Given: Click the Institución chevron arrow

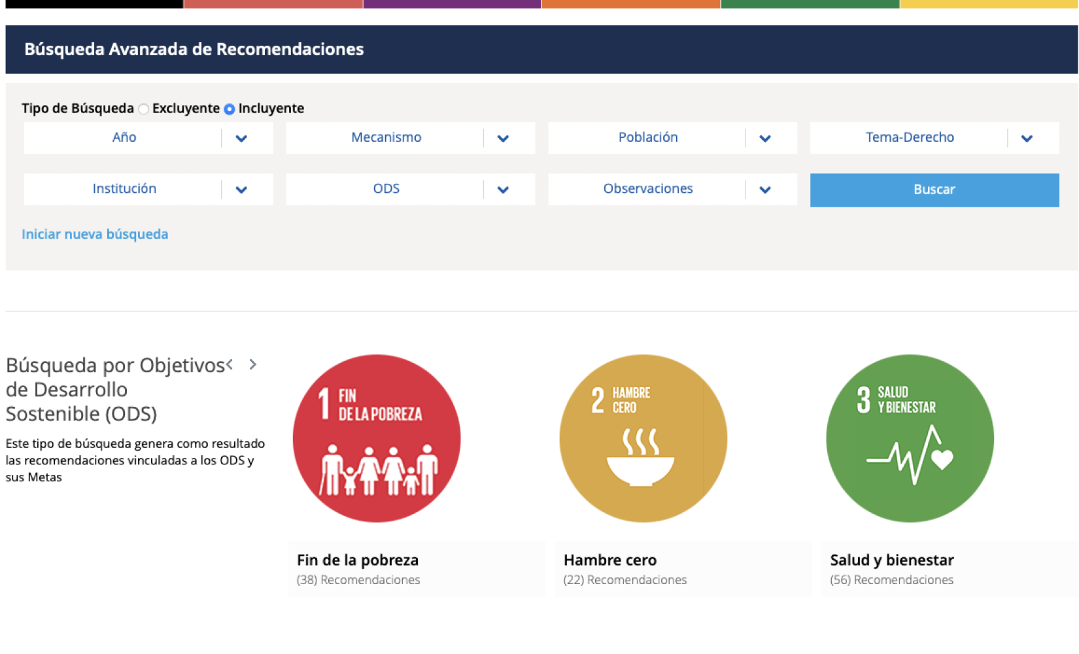Looking at the screenshot, I should coord(241,190).
